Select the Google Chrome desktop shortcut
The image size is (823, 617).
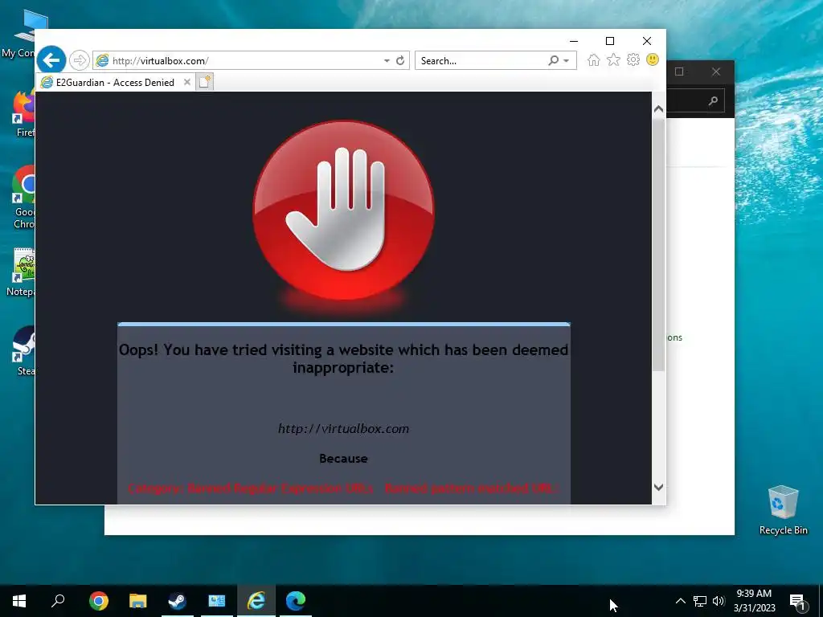click(x=23, y=198)
